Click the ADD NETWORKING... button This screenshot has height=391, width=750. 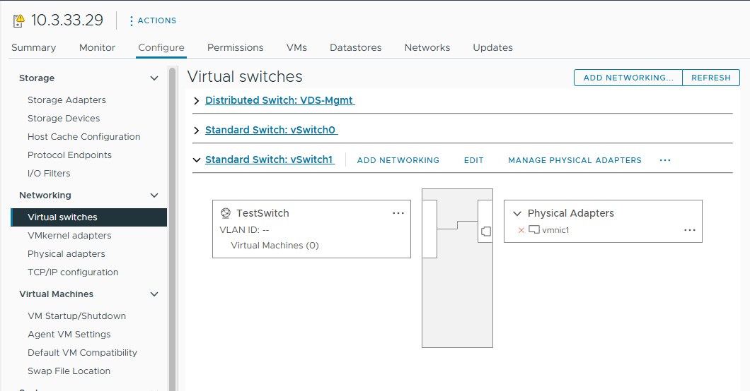click(628, 78)
